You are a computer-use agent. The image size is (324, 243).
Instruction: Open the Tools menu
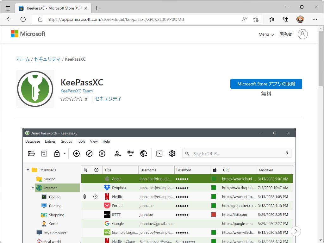tap(81, 141)
